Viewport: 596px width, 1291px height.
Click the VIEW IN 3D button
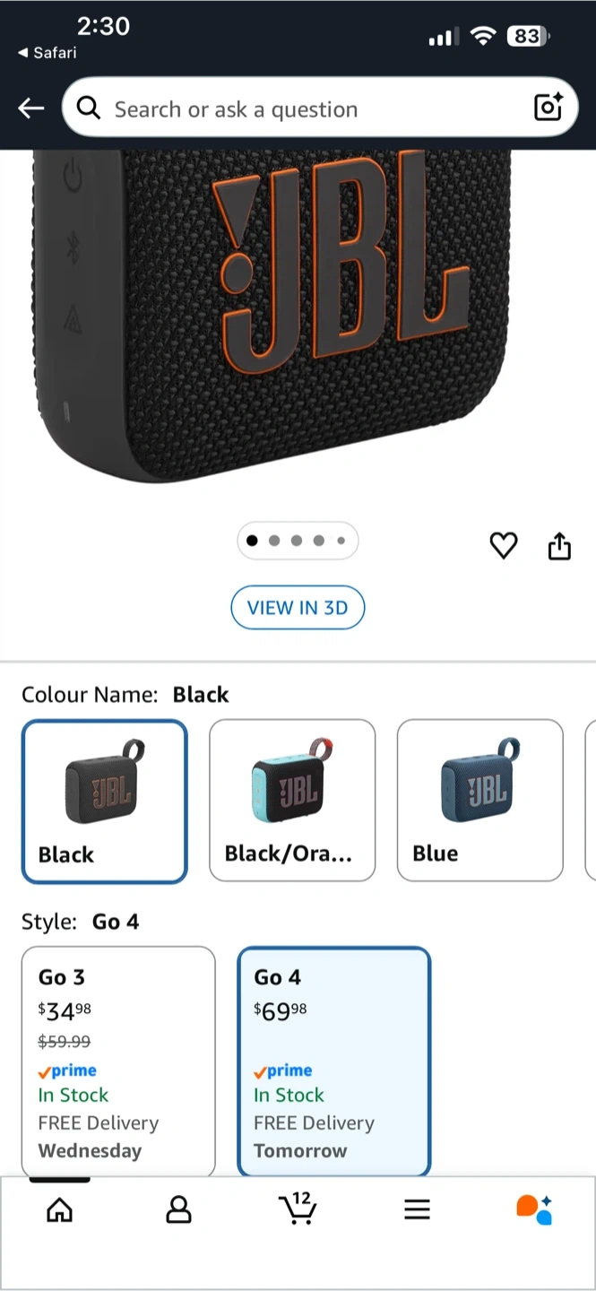point(298,608)
